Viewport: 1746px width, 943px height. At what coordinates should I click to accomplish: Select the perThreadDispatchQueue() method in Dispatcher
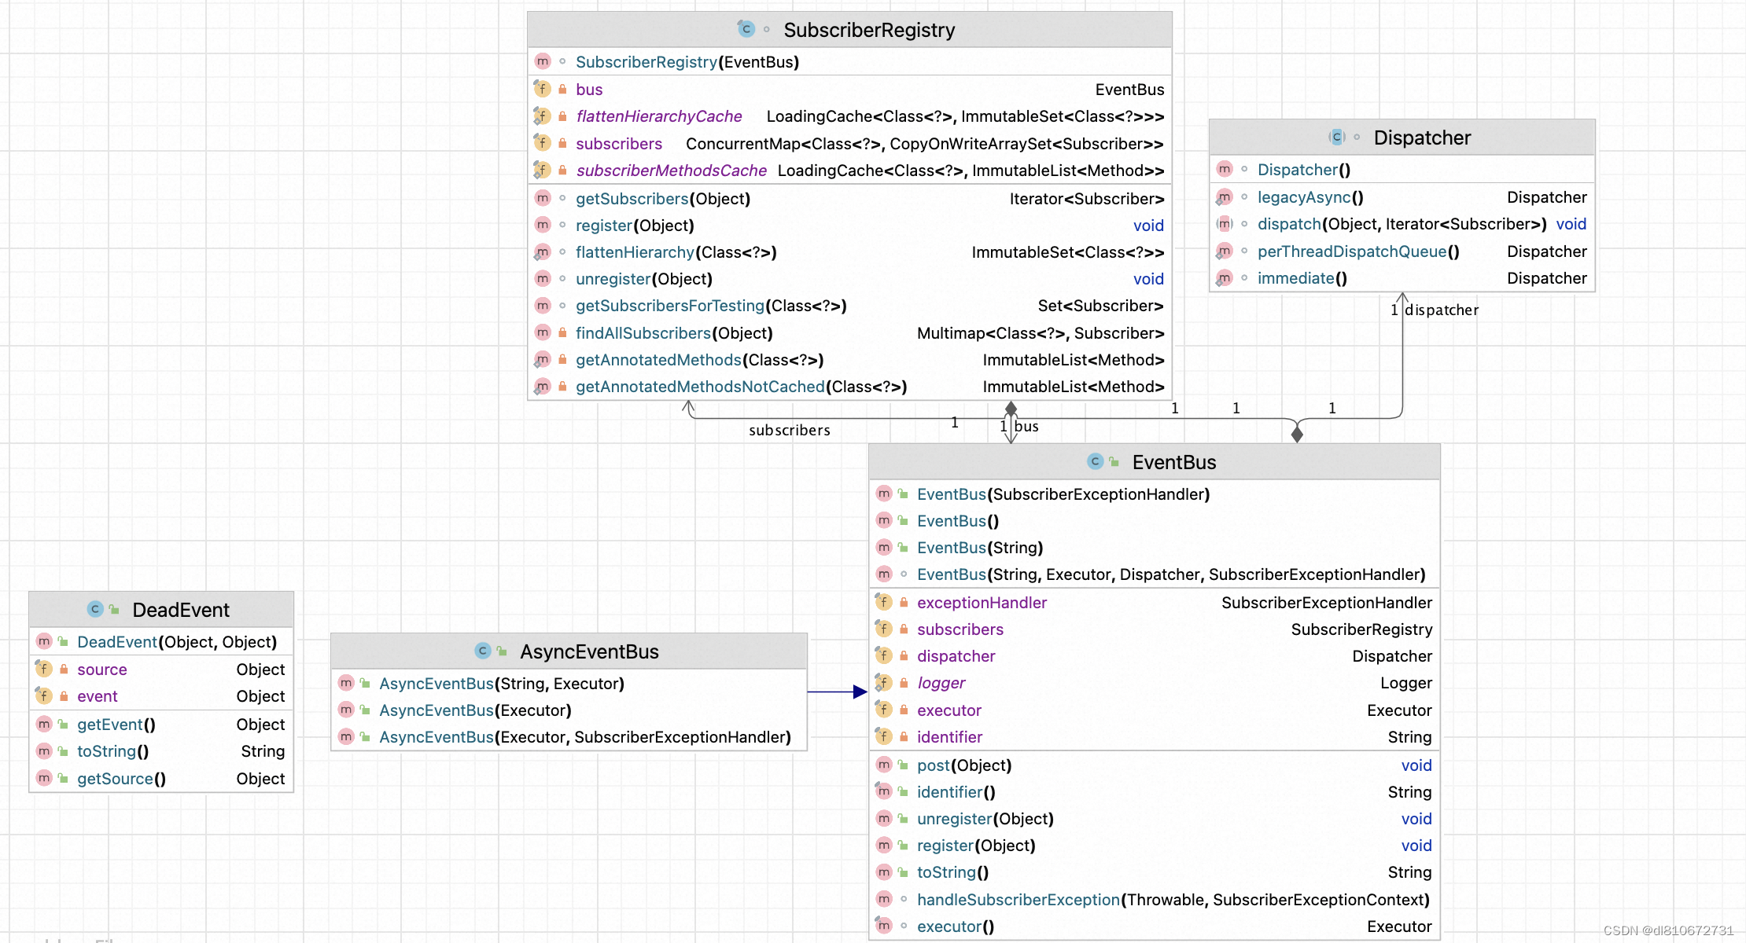(1357, 251)
